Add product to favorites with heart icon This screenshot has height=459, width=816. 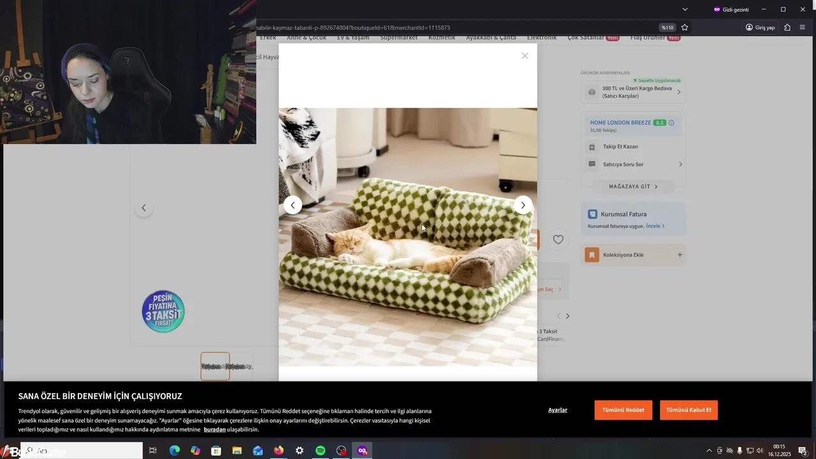(558, 240)
